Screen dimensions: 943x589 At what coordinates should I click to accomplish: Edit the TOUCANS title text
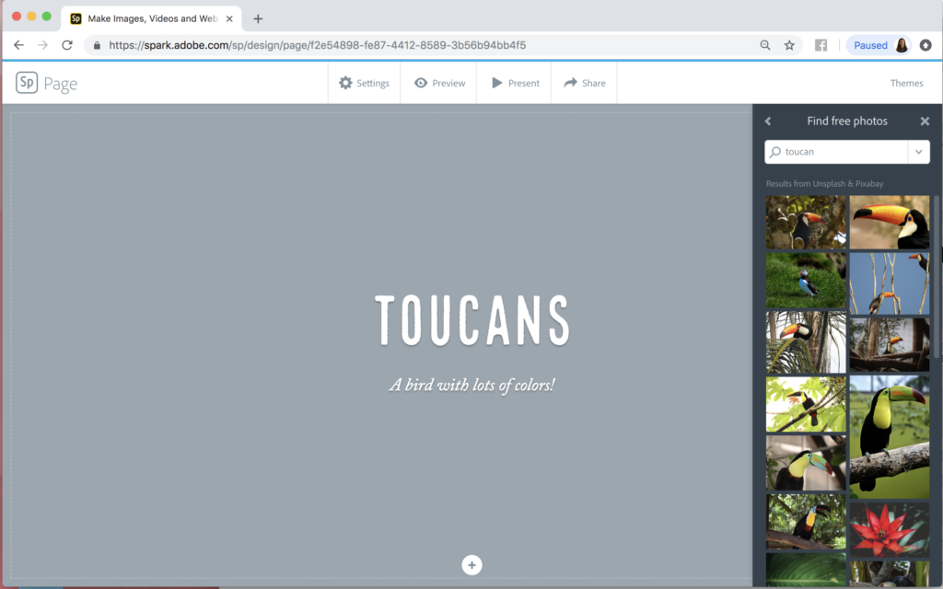(x=471, y=320)
